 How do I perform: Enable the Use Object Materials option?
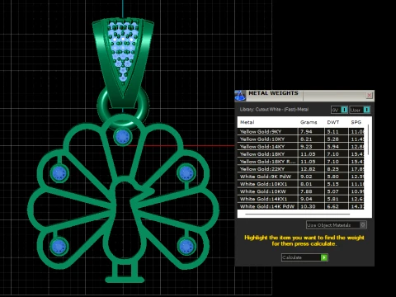point(336,225)
